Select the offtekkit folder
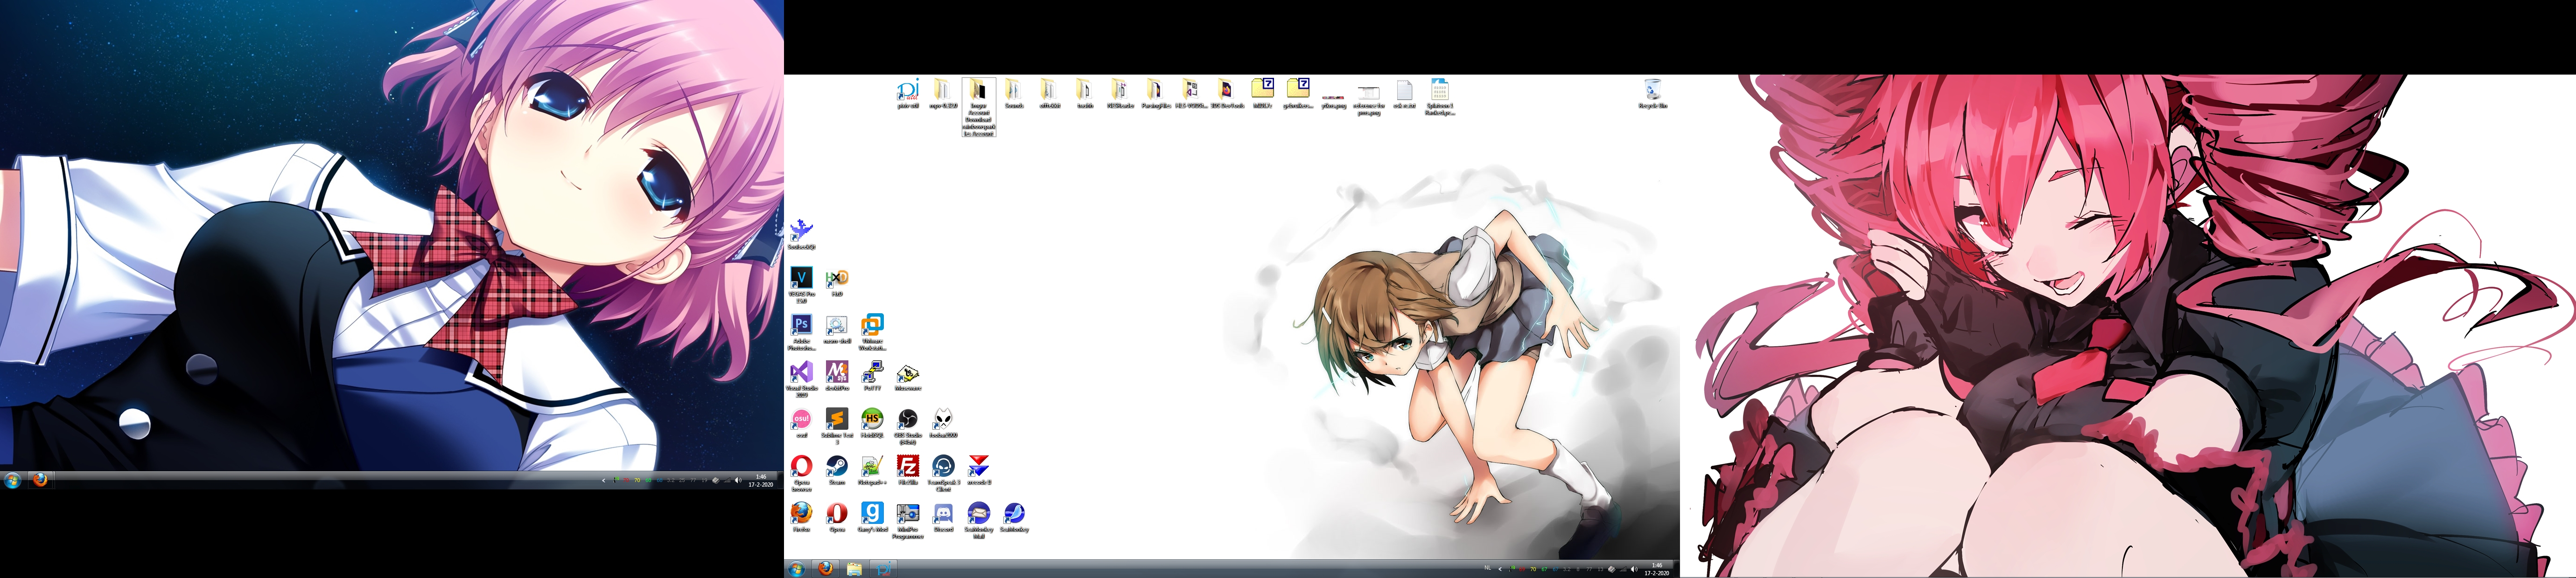The width and height of the screenshot is (2576, 578). coord(1049,93)
